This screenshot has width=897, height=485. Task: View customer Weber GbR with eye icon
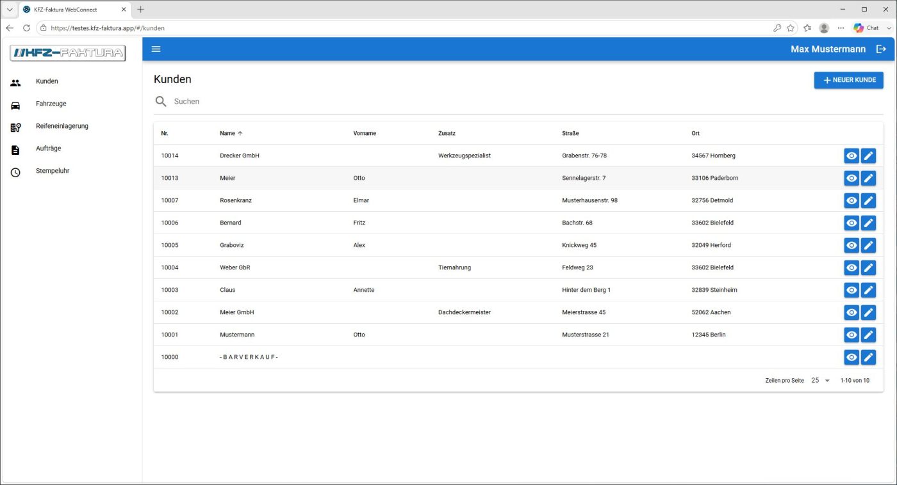(852, 267)
